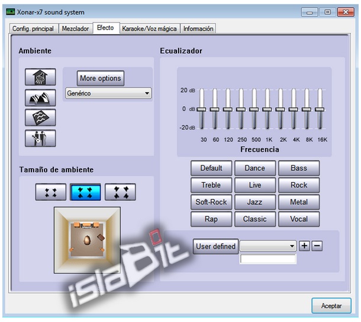Apply the Rap equalizer preset
Viewport: 361px width, 322px height.
pos(211,219)
